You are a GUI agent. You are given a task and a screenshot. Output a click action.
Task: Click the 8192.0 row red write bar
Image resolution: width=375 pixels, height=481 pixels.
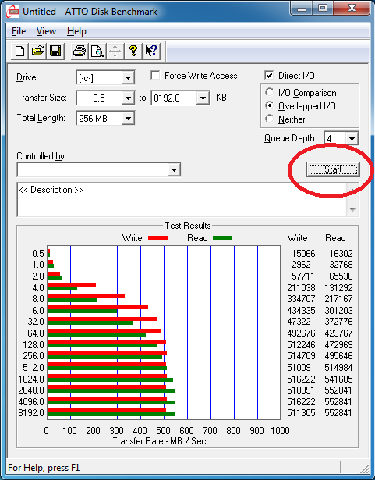pos(107,411)
